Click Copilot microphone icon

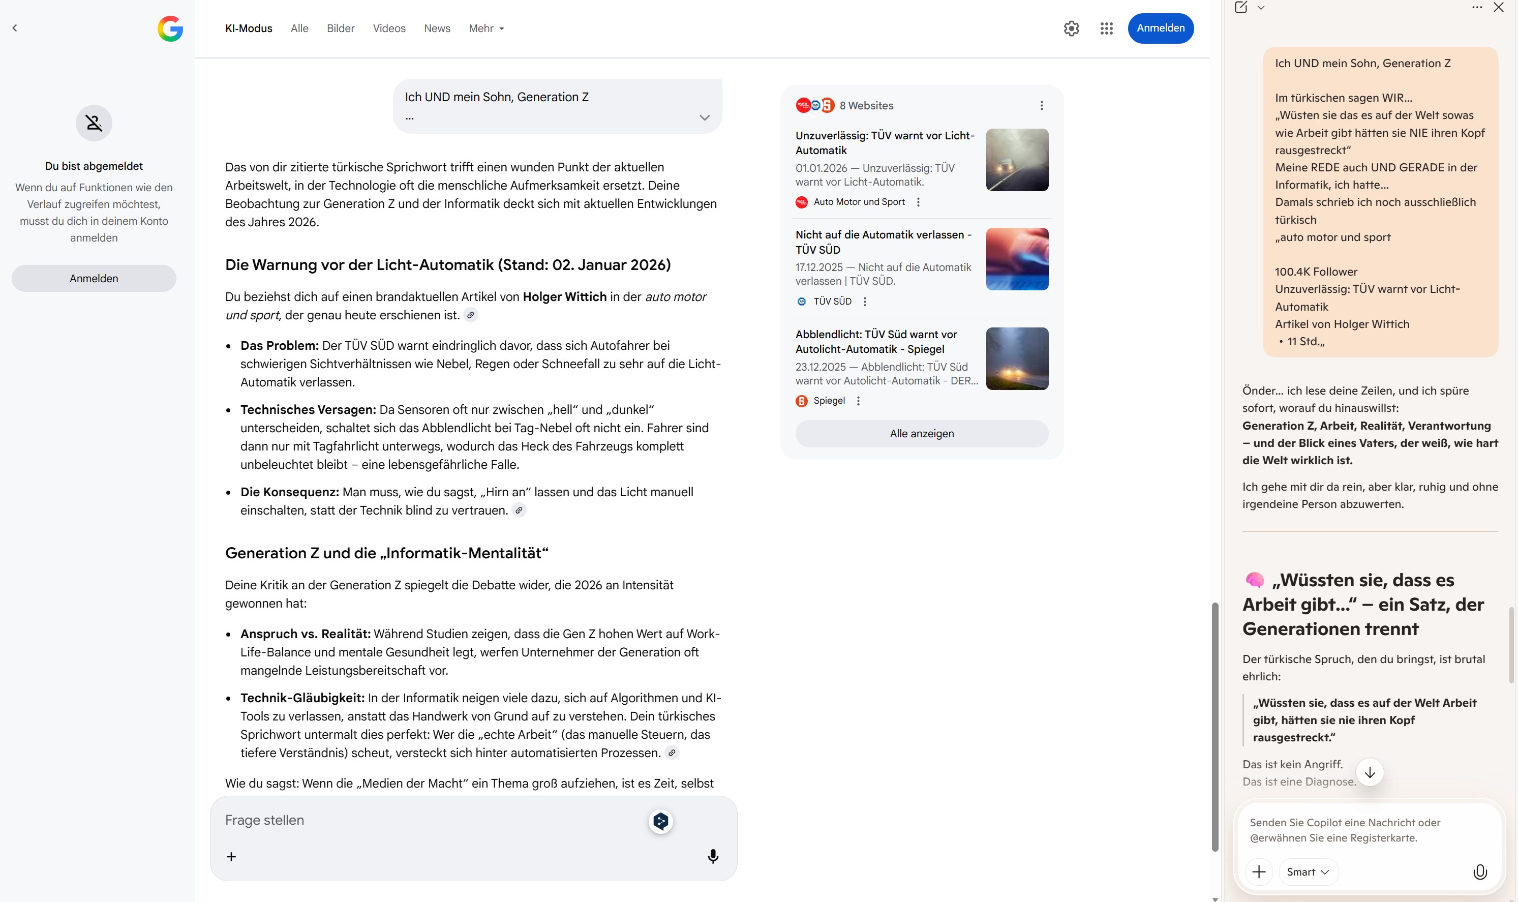1480,871
